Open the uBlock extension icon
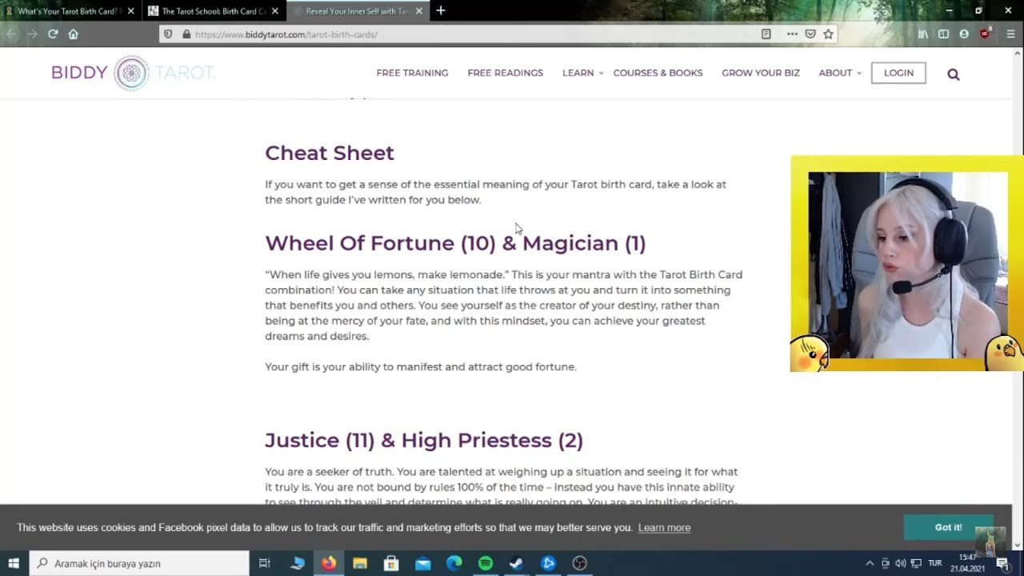 click(985, 34)
